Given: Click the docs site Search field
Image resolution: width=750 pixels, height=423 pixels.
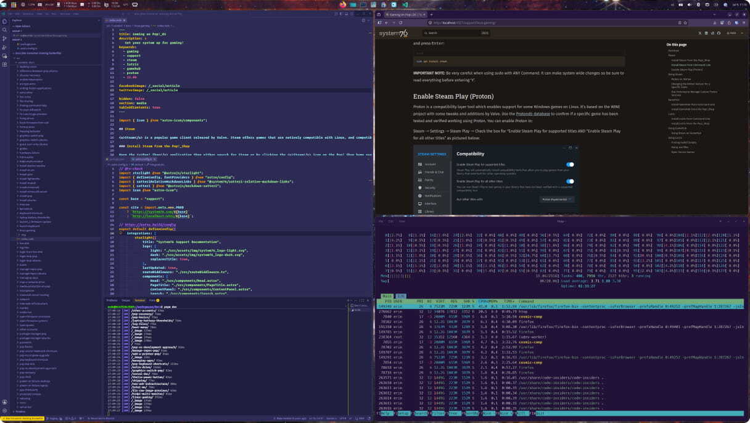Looking at the screenshot, I should pyautogui.click(x=455, y=33).
